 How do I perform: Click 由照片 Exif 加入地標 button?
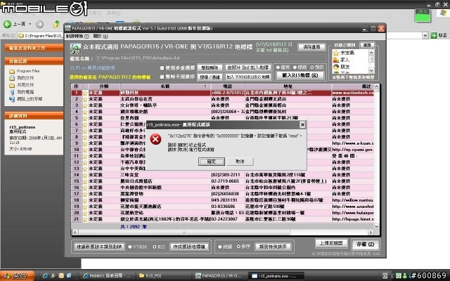tap(248, 67)
